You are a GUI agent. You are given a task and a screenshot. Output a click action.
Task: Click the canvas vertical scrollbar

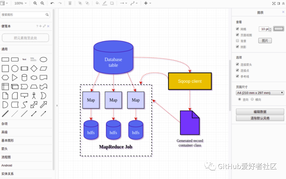point(230,85)
